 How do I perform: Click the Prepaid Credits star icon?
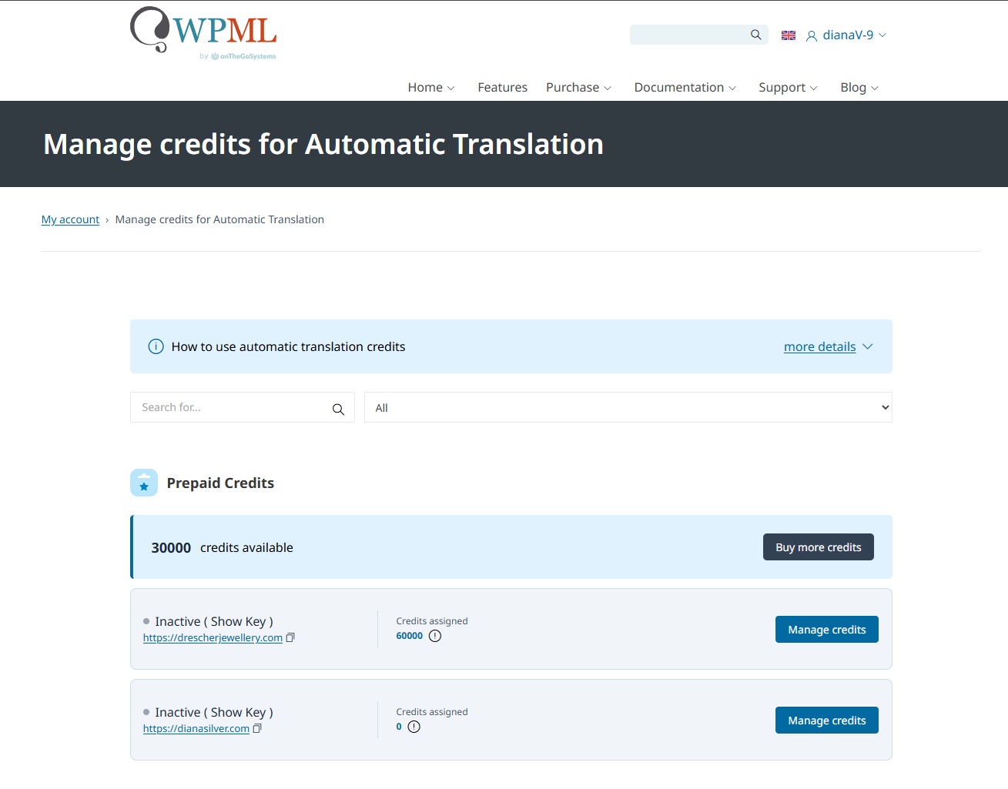coord(144,483)
